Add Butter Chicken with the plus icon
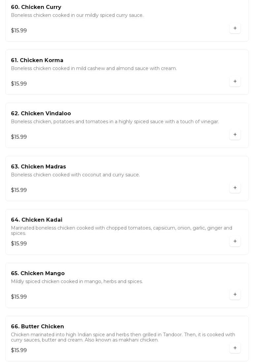The width and height of the screenshot is (254, 364). (235, 348)
